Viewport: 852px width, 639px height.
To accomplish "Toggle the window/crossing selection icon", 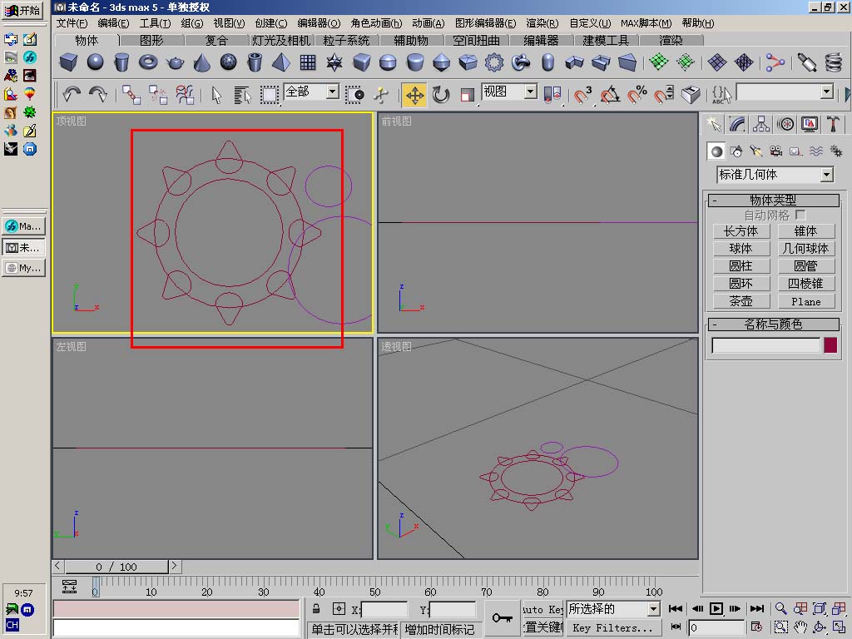I will (354, 95).
